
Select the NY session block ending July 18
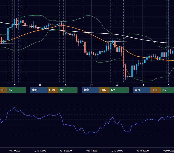119,90
